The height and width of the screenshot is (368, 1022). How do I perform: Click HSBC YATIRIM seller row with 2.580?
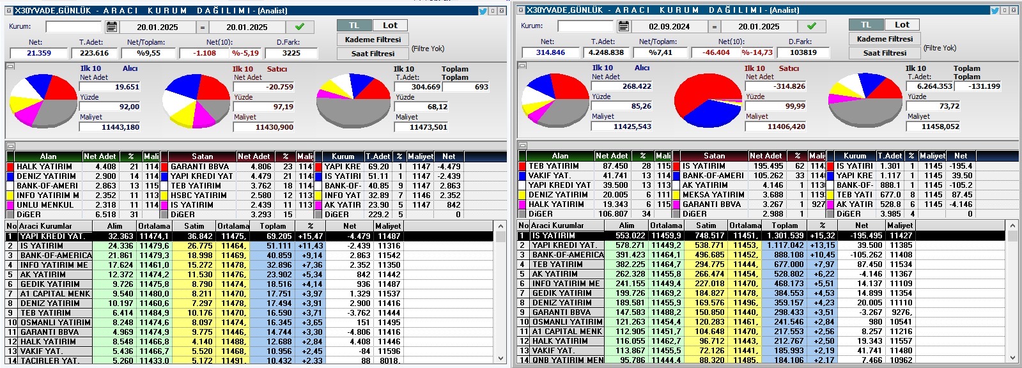(236, 195)
